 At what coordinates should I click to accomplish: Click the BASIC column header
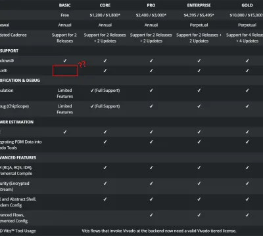tap(64, 5)
